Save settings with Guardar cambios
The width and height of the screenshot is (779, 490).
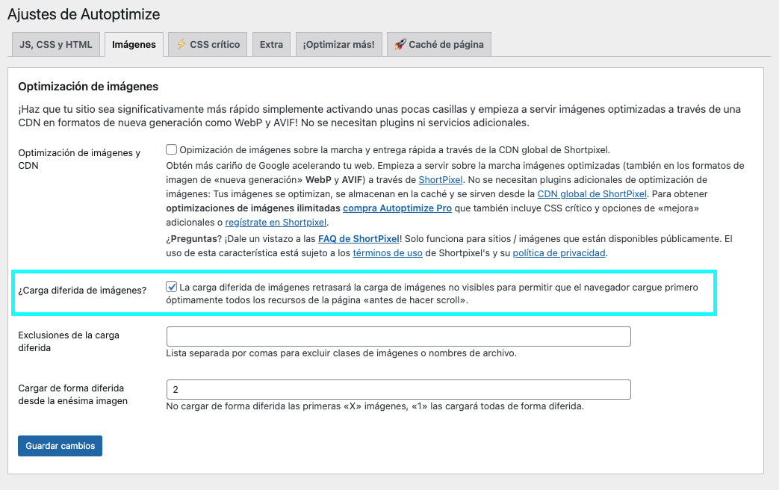(x=60, y=446)
